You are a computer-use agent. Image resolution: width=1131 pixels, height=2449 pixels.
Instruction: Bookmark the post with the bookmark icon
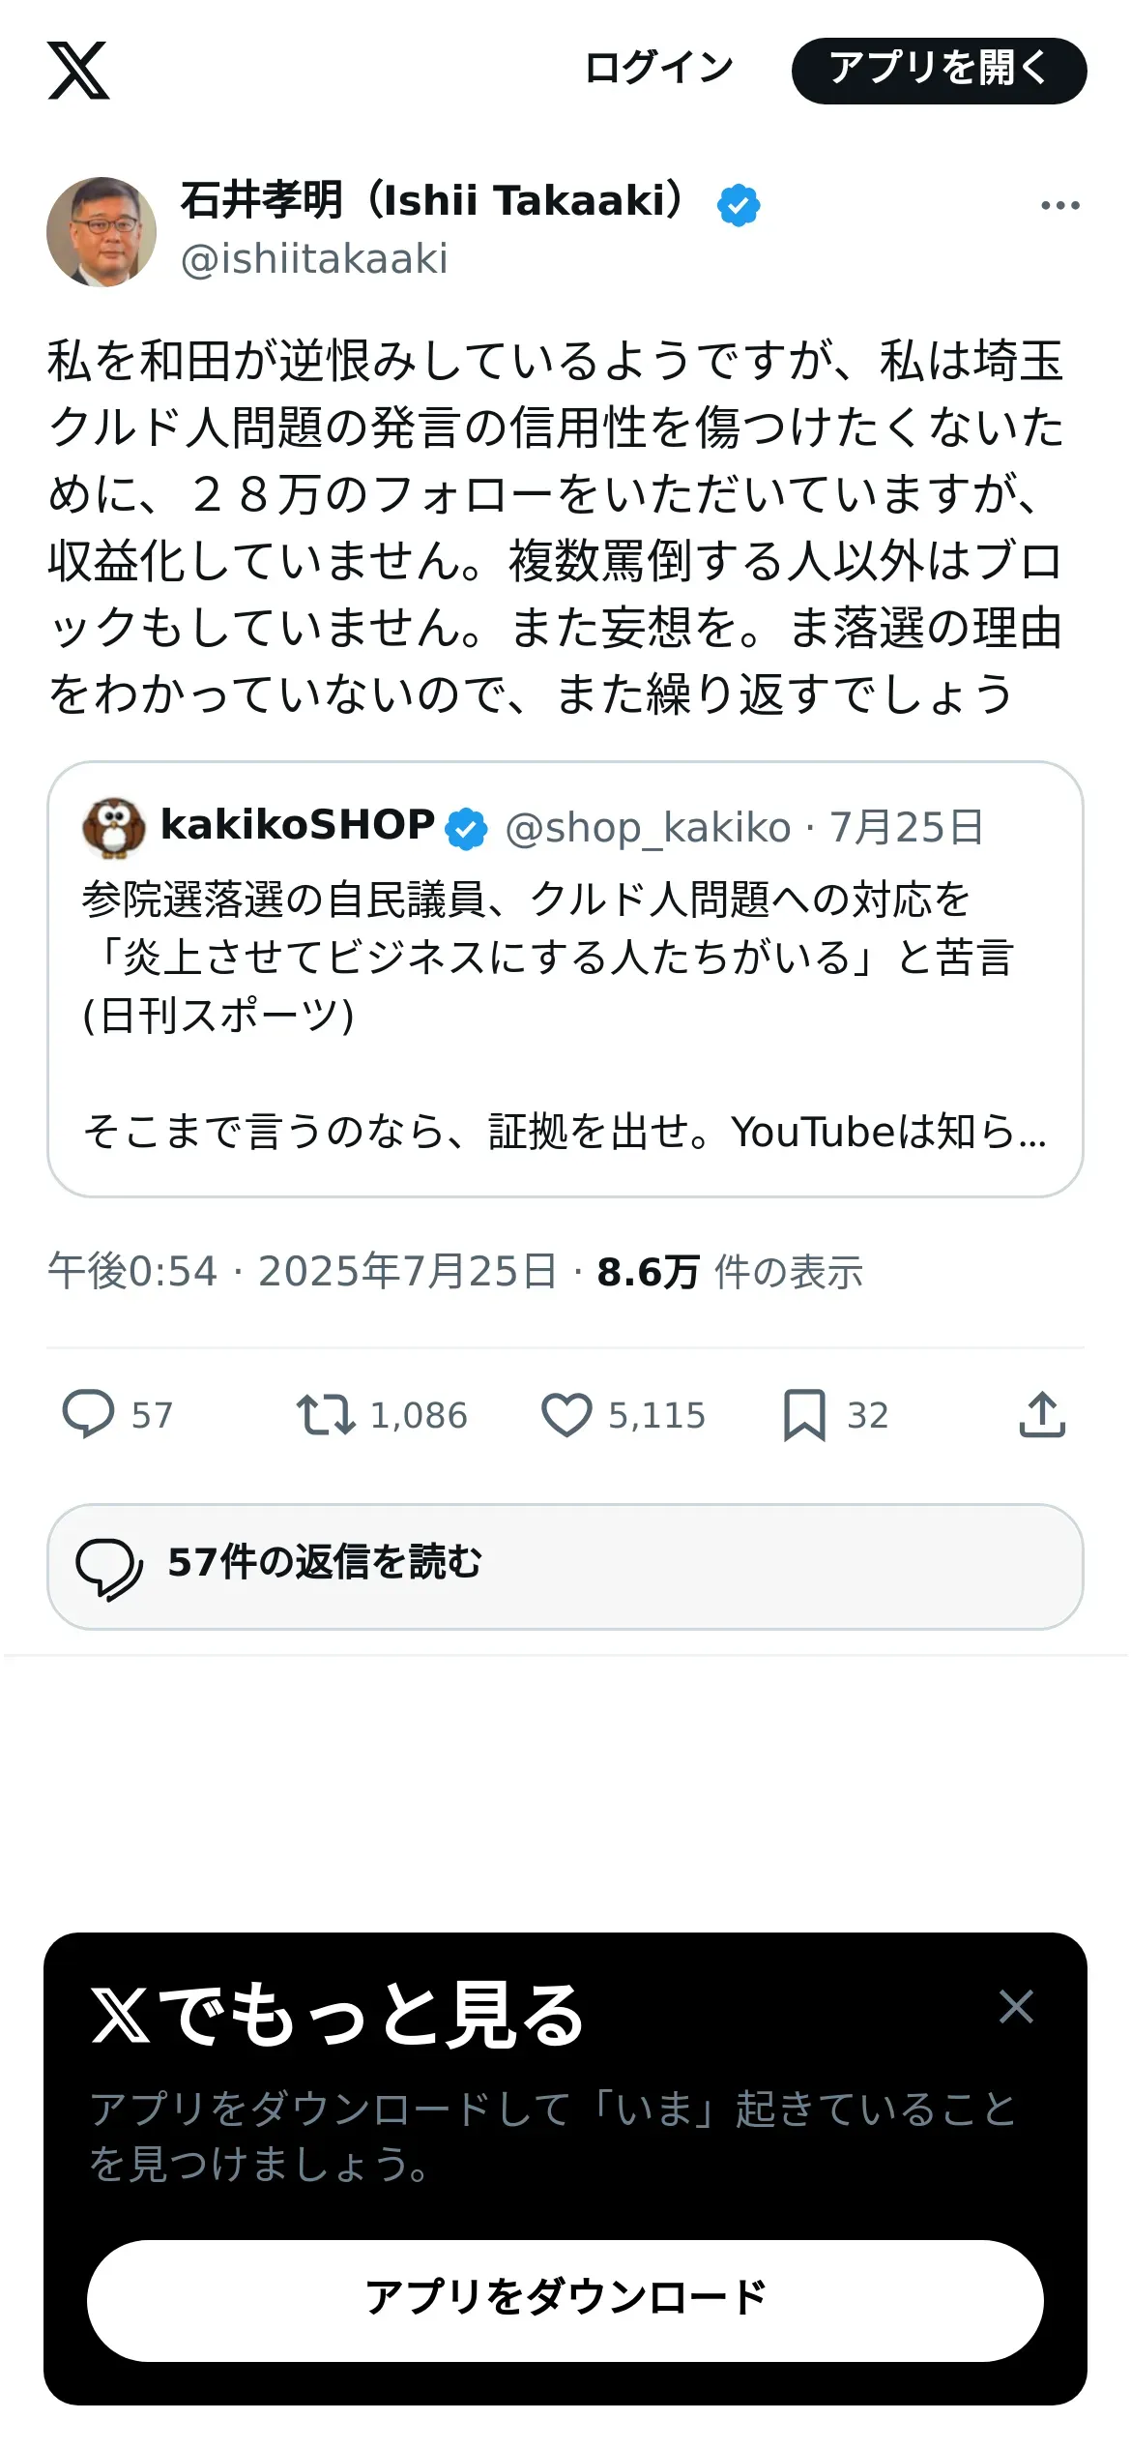tap(804, 1414)
